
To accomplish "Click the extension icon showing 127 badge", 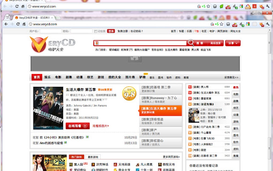I will [x=235, y=24].
